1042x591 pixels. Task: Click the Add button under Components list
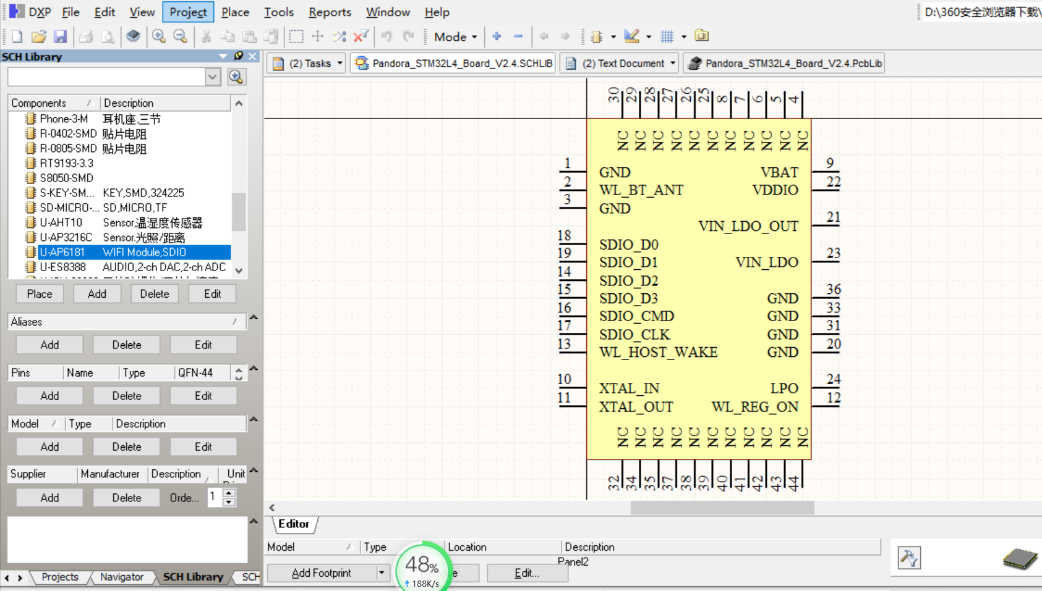(97, 294)
